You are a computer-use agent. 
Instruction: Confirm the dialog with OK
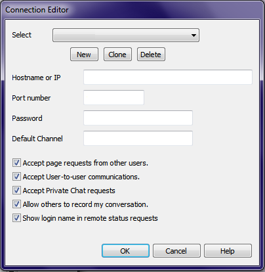[x=125, y=251]
